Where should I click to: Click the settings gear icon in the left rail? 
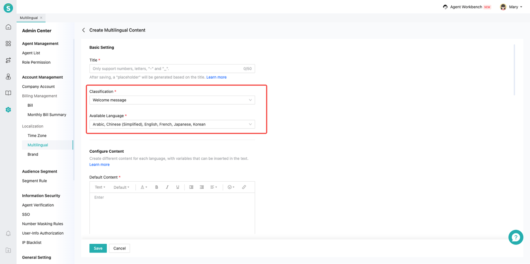tap(8, 110)
